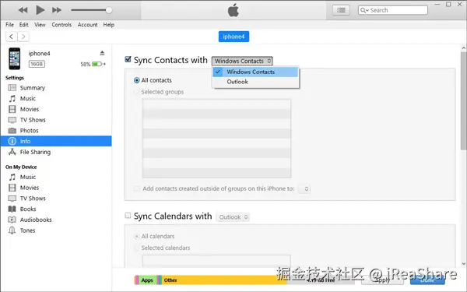
Task: Open the Help menu
Action: pos(109,25)
